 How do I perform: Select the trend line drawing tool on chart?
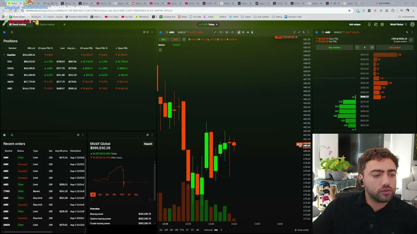click(215, 32)
